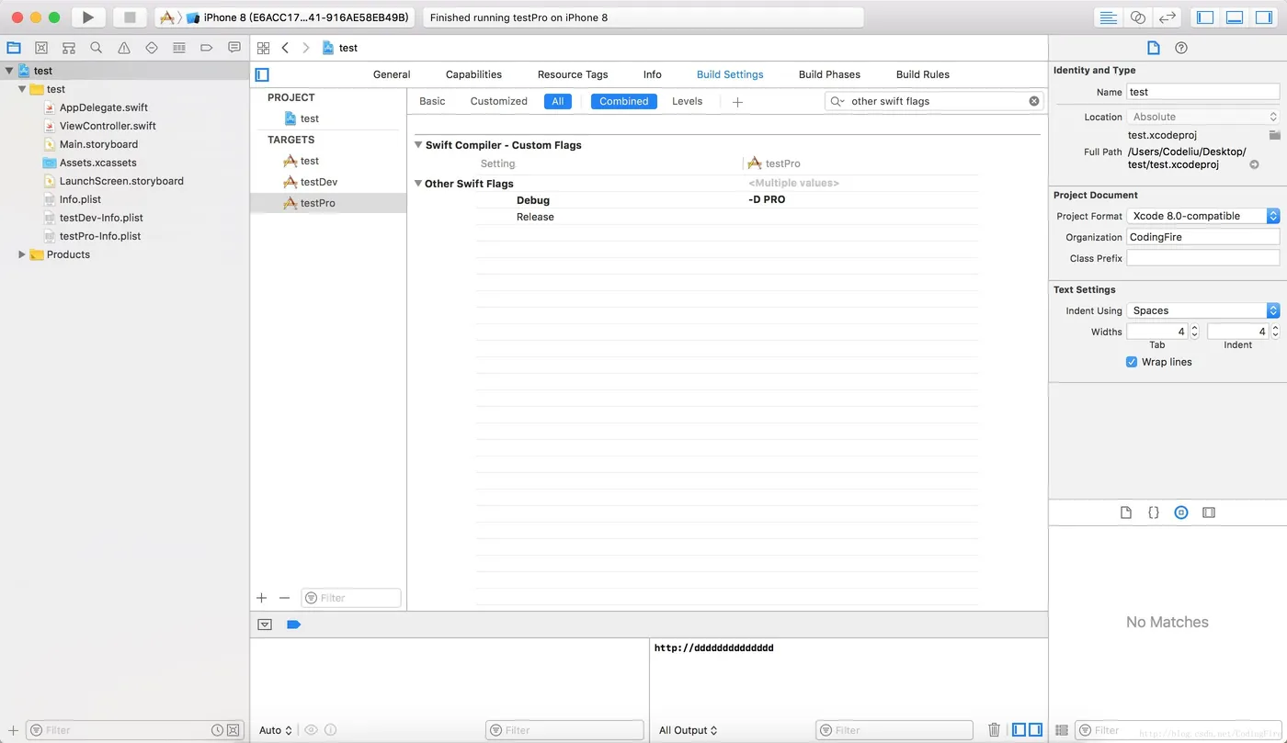Viewport: 1287px width, 743px height.
Task: Open the symbol navigator
Action: coord(69,48)
